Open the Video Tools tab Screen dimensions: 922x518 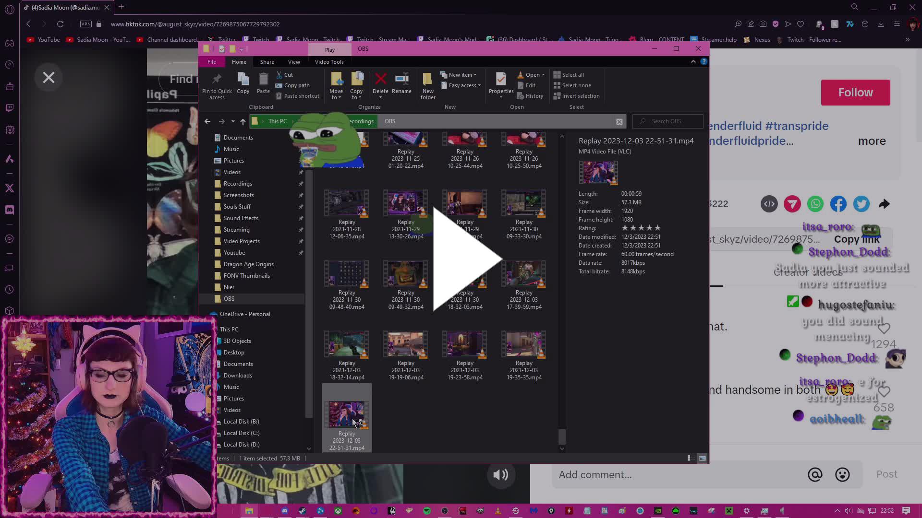(329, 61)
